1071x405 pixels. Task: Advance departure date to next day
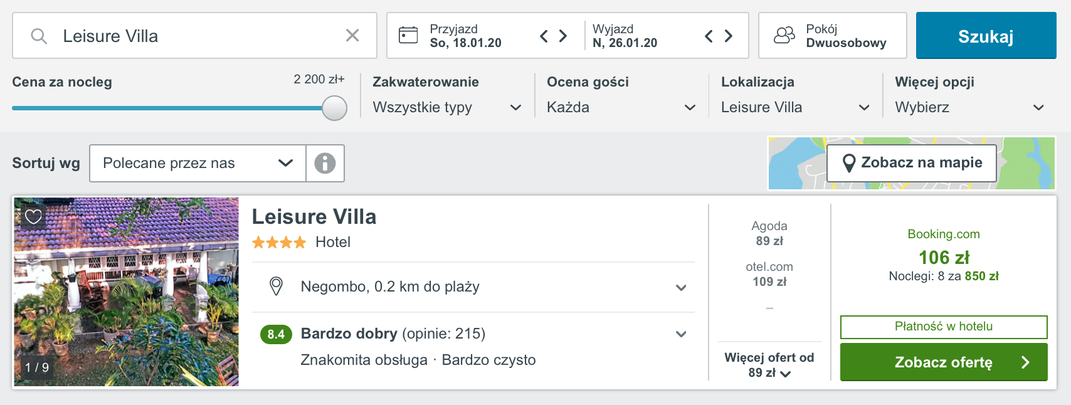coord(728,36)
